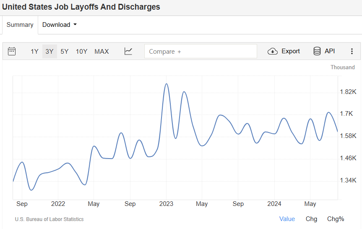Screen dimensions: 362x229
Task: Click the Download caret arrow
Action: [75, 25]
